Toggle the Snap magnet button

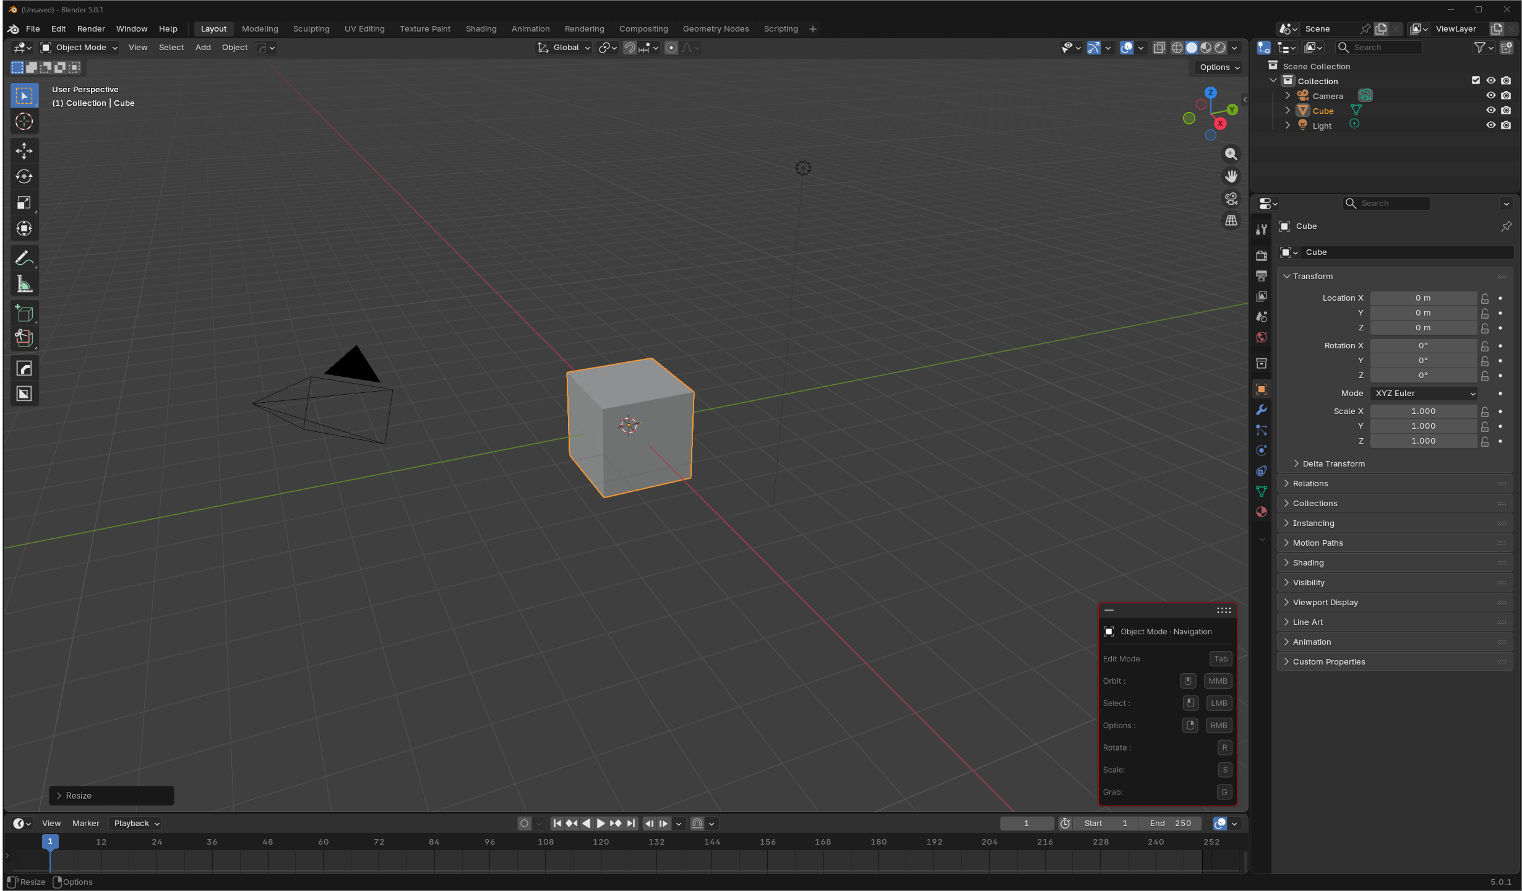click(630, 48)
